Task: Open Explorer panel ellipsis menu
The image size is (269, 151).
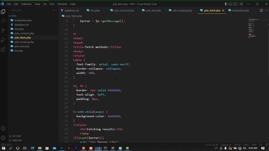Action: 54,10
